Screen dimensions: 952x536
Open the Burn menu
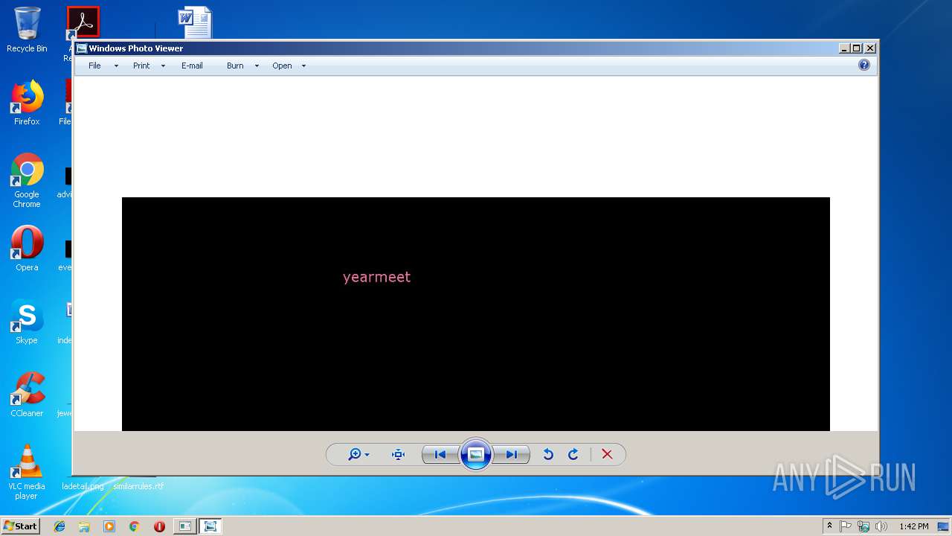[235, 66]
